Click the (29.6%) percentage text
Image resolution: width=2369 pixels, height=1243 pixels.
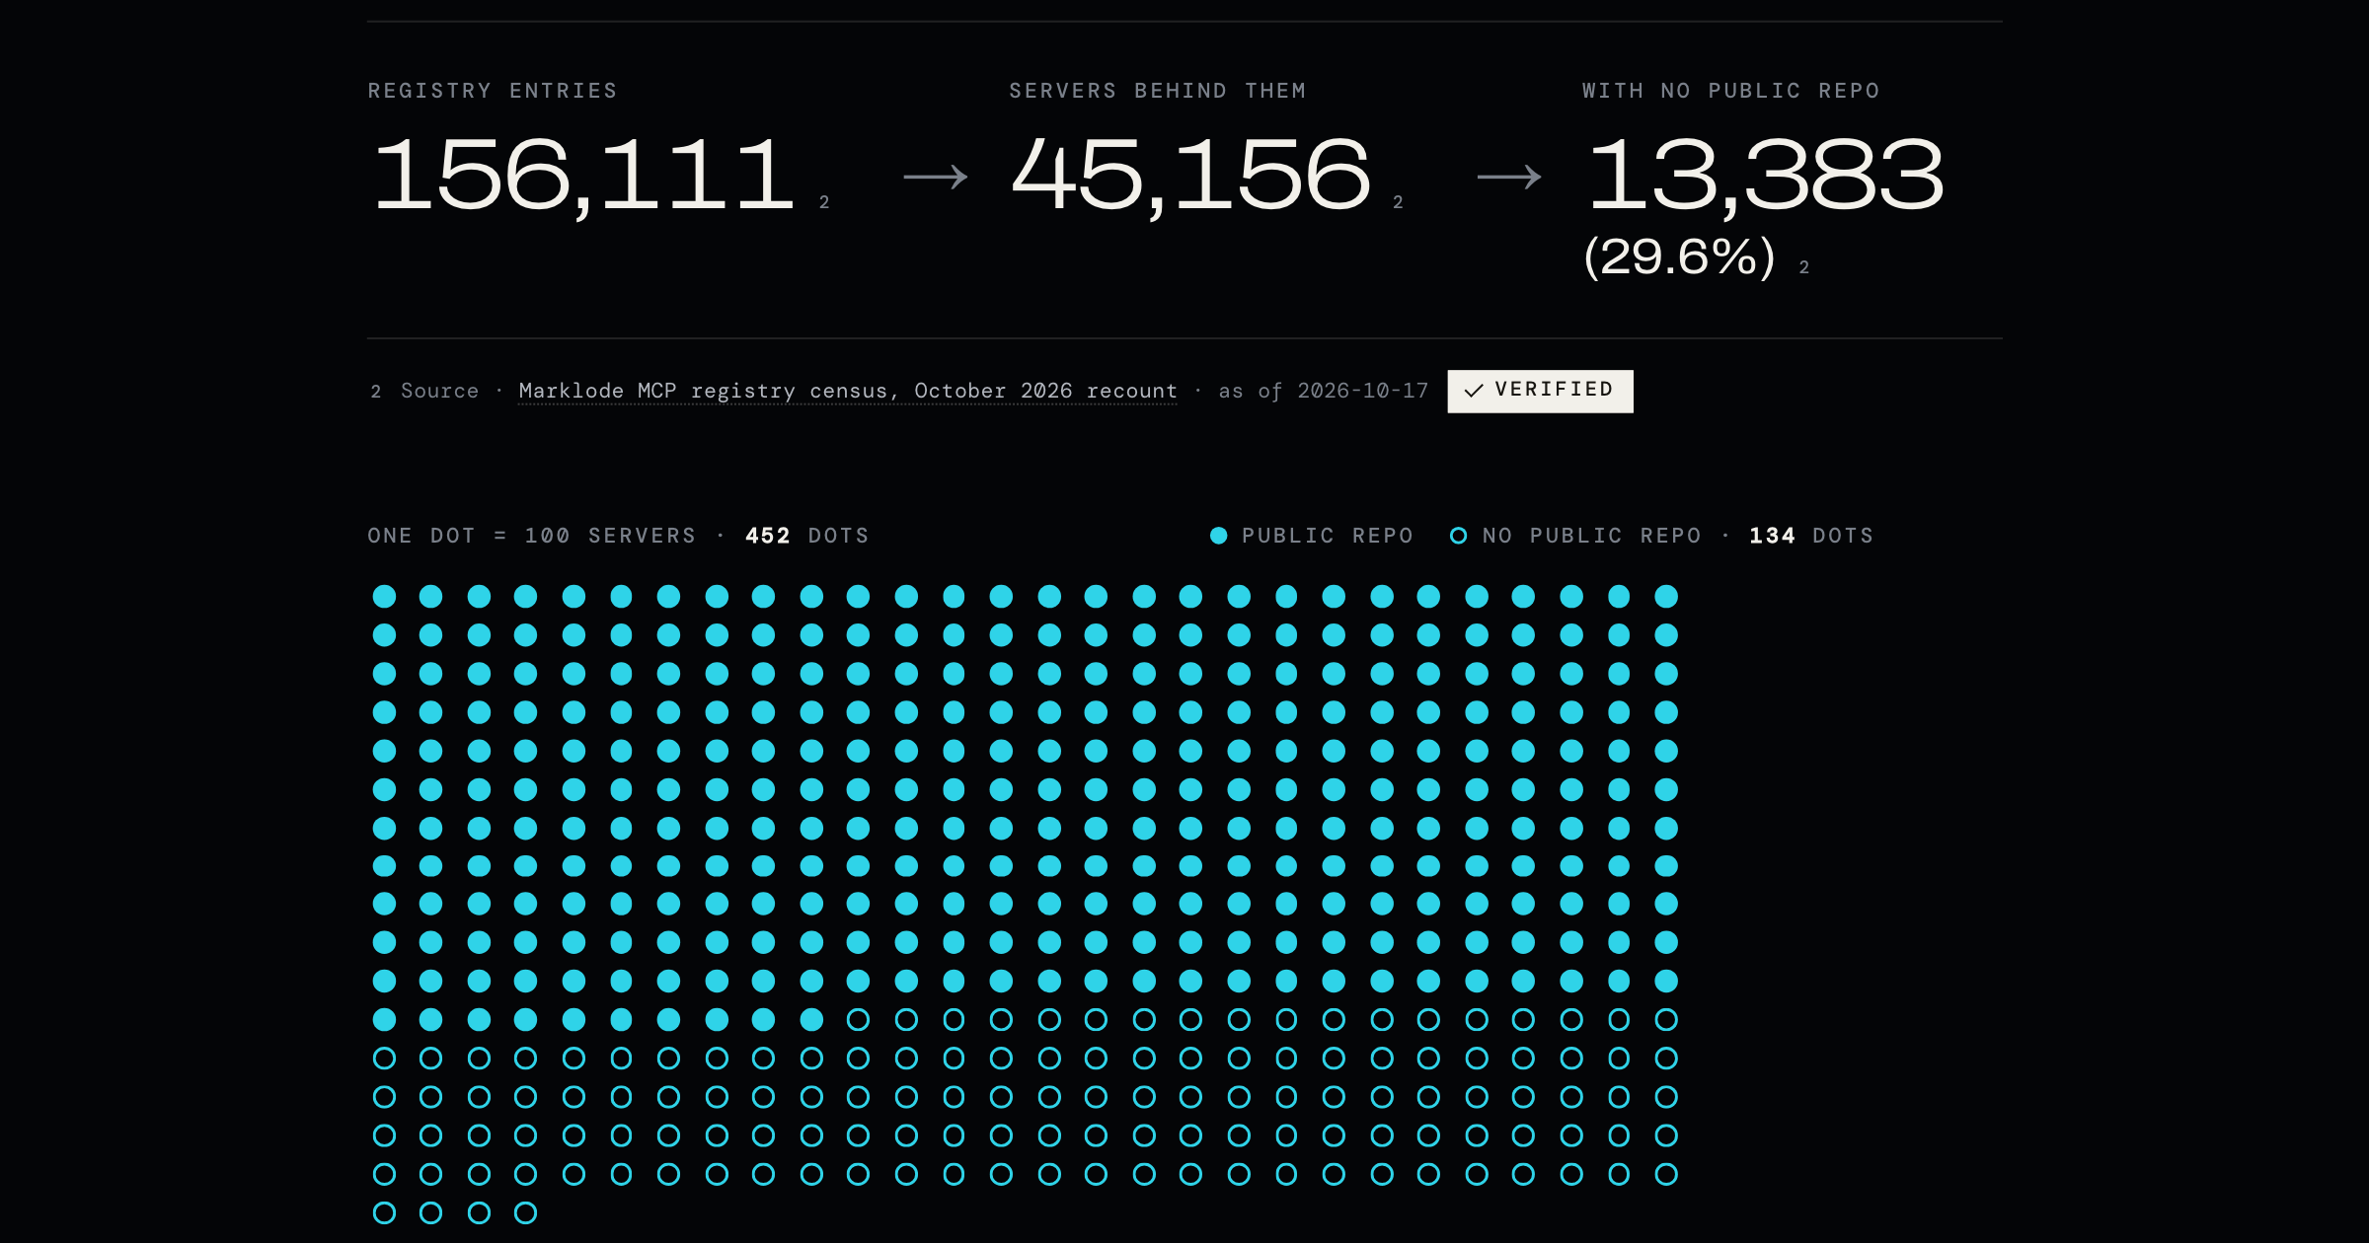click(x=1679, y=257)
